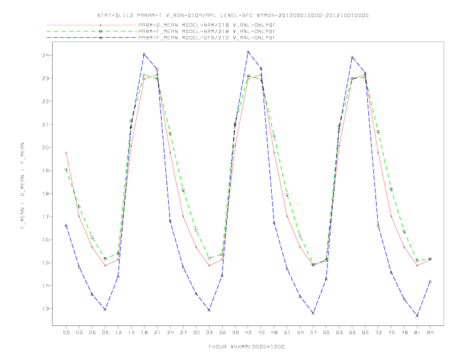Screen dimensions: 469x362
Task: Click x-axis forecast hour label 00
Action: [66, 332]
